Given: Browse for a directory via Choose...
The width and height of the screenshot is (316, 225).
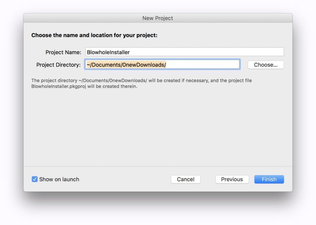Looking at the screenshot, I should pos(266,65).
